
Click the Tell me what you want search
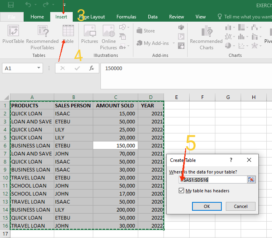245,17
